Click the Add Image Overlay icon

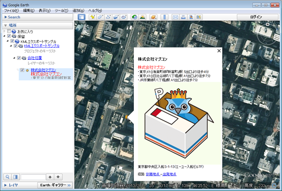coord(116,17)
